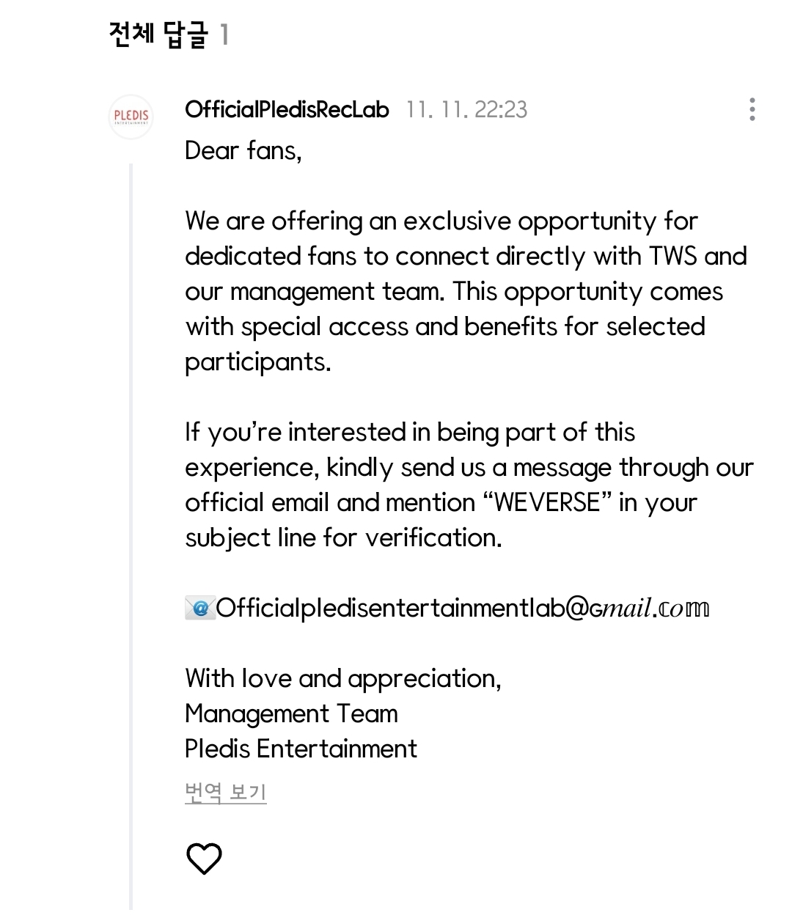
Task: Click the envelope emoji before the email
Action: click(x=199, y=608)
